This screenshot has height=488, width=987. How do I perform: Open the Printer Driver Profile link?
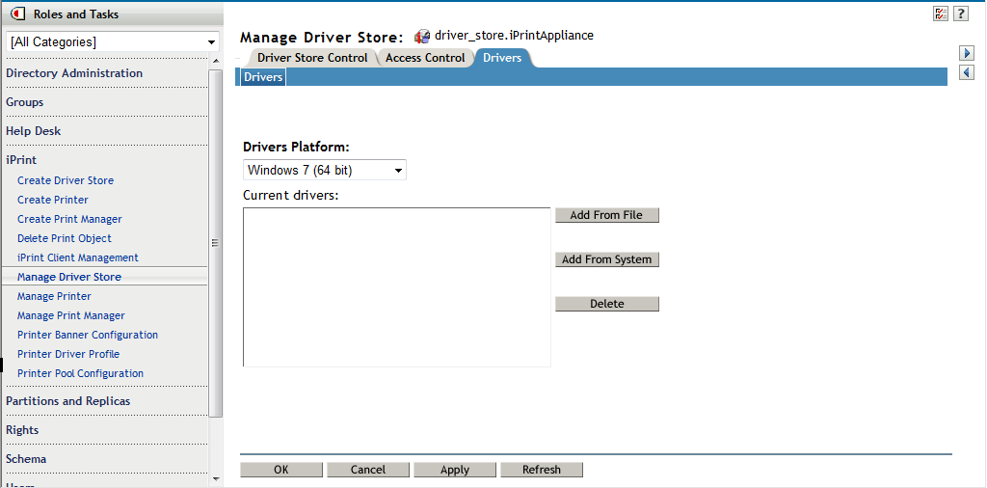(x=68, y=354)
